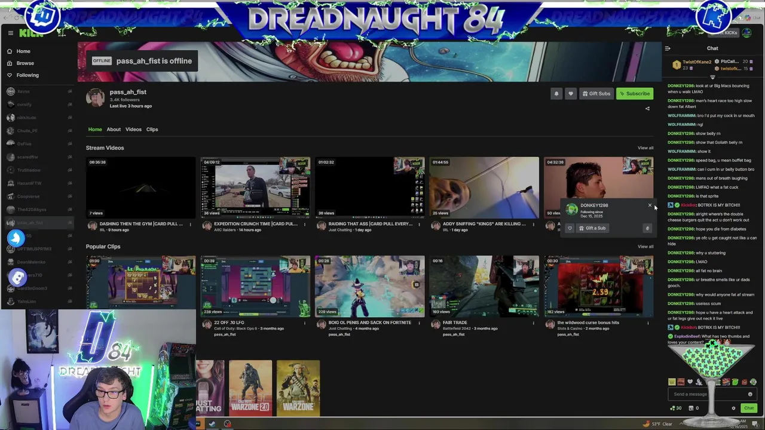Open options menu for BOIG OL clip
Viewport: 765px width, 430px height.
click(x=419, y=323)
